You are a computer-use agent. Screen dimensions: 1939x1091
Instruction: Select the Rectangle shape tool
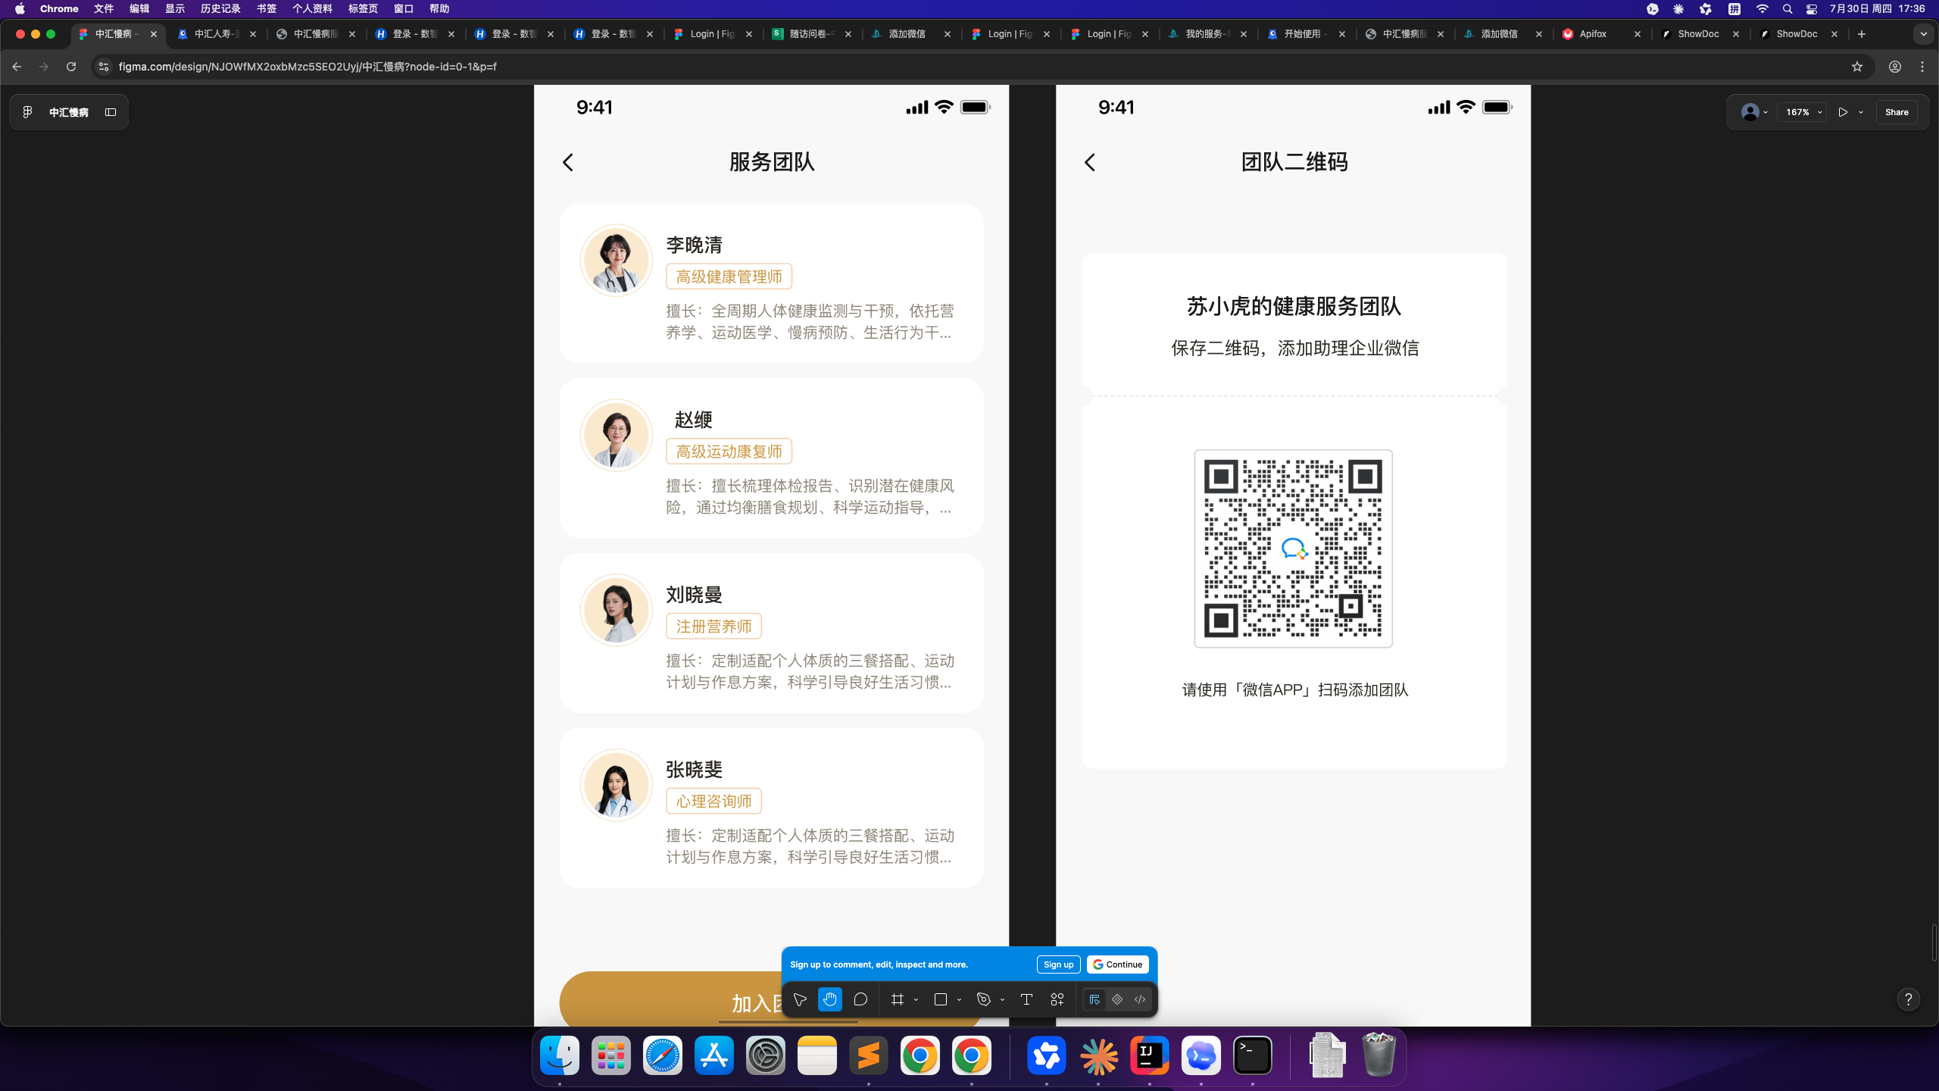pos(941,999)
